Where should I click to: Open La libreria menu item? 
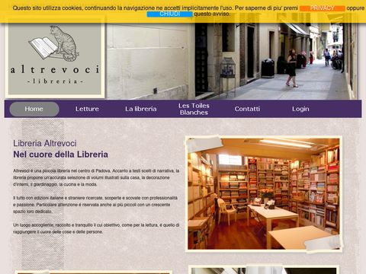point(141,109)
